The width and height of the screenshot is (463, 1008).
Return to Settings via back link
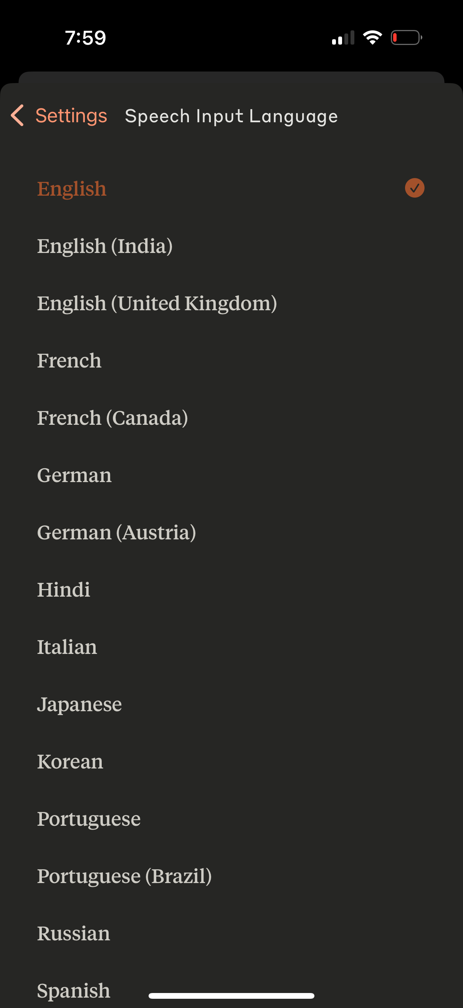click(71, 115)
